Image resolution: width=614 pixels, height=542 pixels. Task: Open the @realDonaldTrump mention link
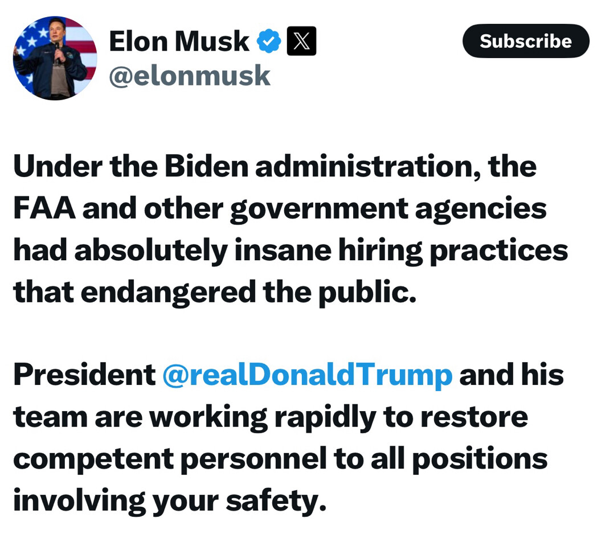click(308, 375)
